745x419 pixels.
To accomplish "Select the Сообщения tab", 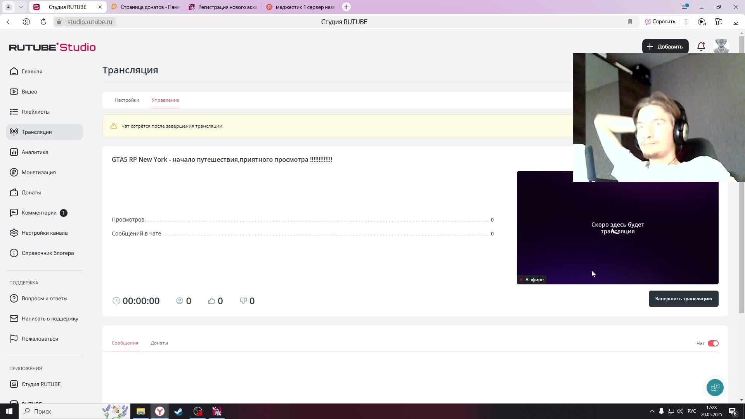I will [x=125, y=343].
